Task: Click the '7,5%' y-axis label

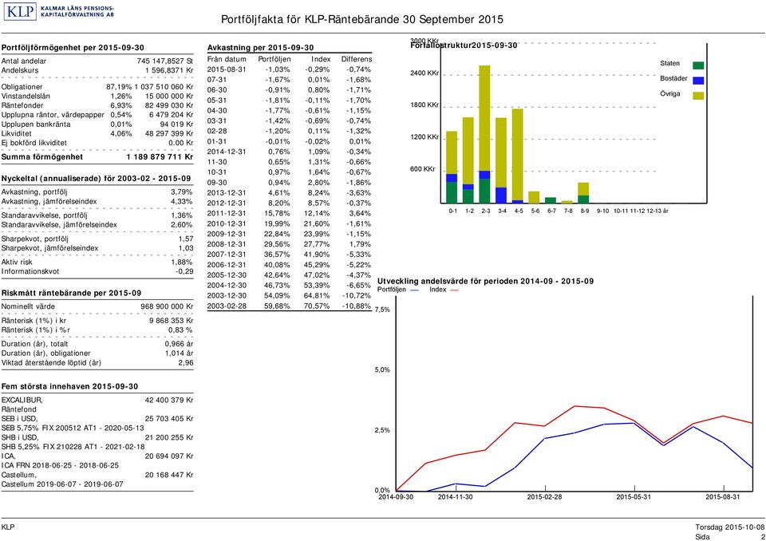Action: point(382,310)
